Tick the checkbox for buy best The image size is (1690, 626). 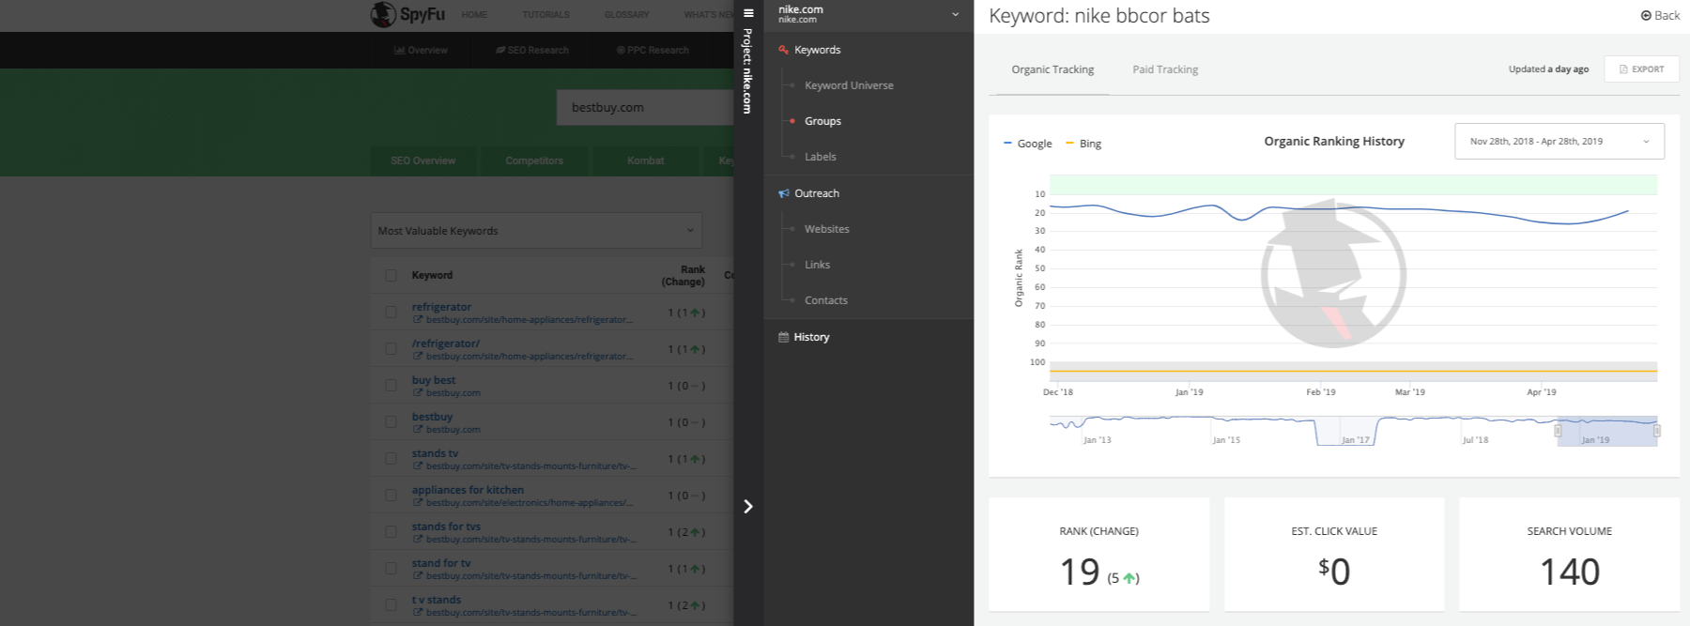pos(391,385)
